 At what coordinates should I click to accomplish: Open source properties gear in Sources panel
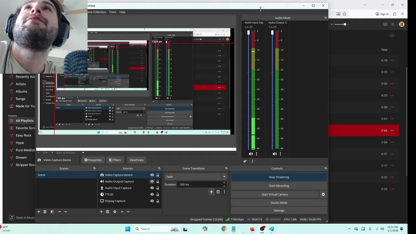(x=115, y=212)
